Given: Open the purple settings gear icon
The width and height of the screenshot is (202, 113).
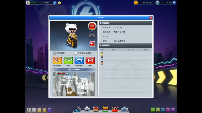Looking at the screenshot, I should coord(173,109).
